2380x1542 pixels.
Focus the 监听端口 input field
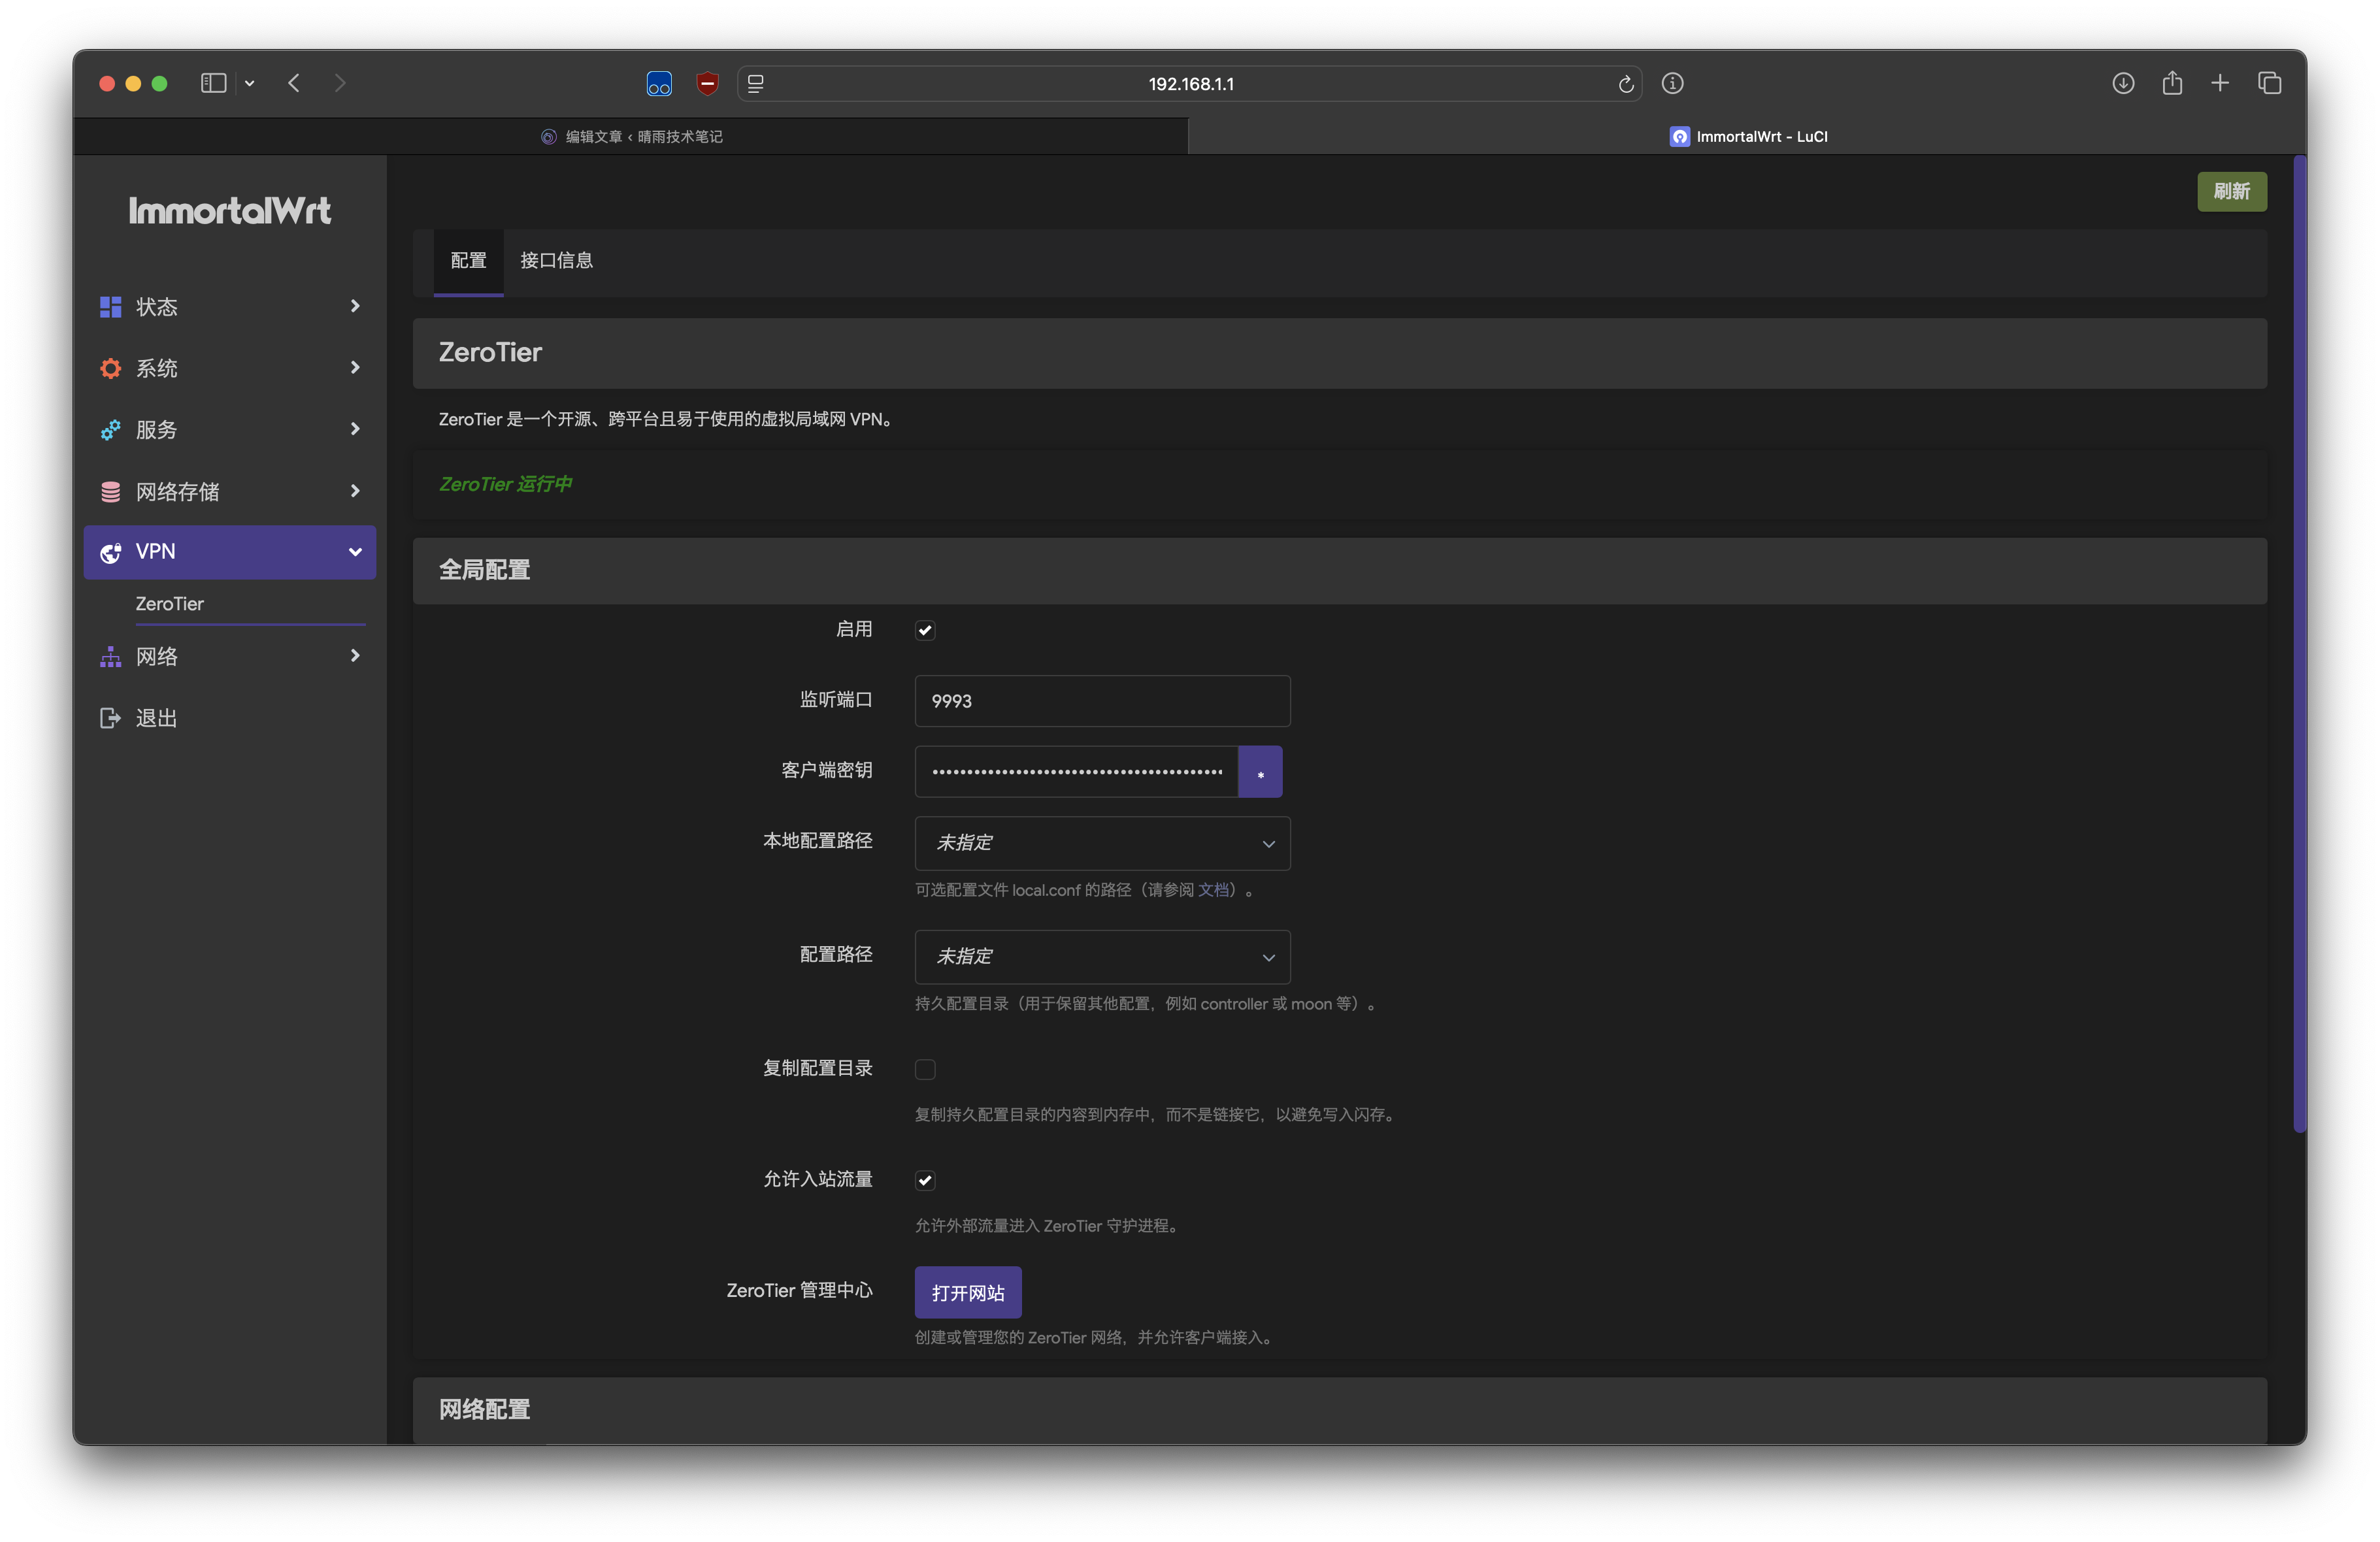point(1102,701)
